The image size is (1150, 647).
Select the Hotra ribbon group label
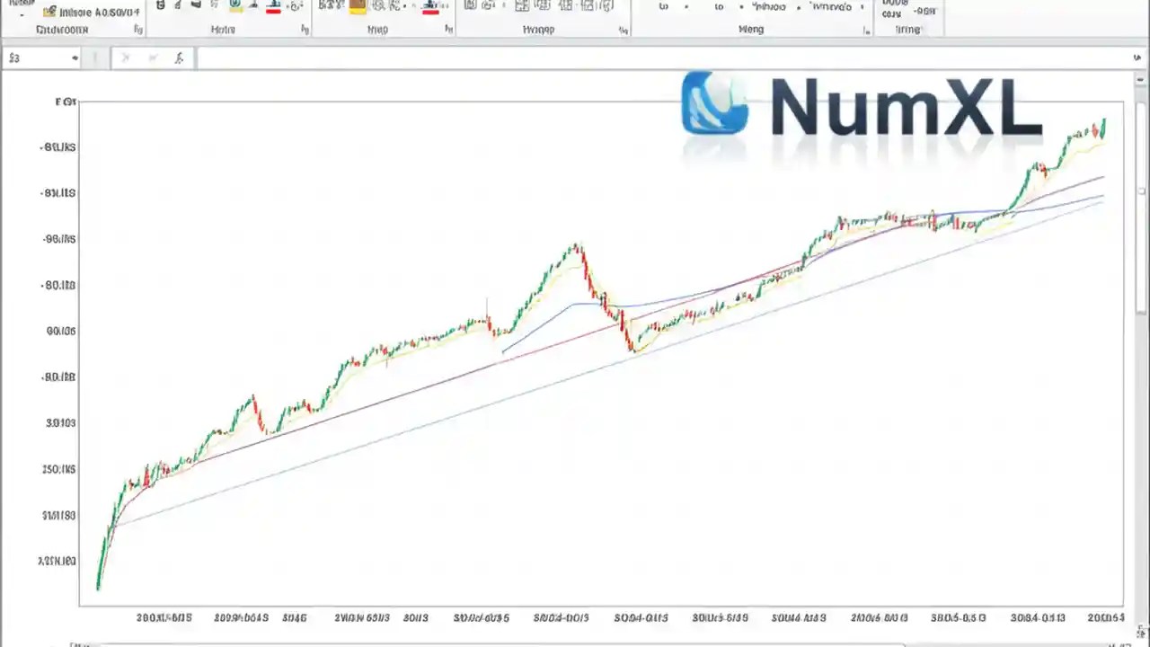coord(225,29)
